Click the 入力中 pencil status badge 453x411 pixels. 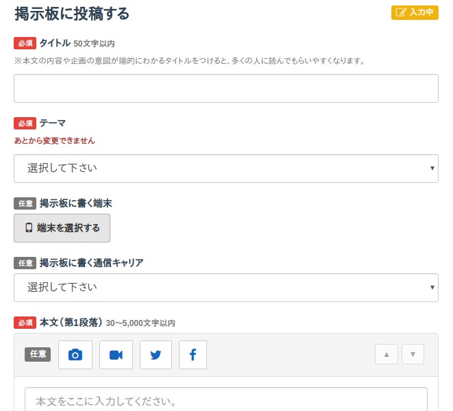coord(415,12)
